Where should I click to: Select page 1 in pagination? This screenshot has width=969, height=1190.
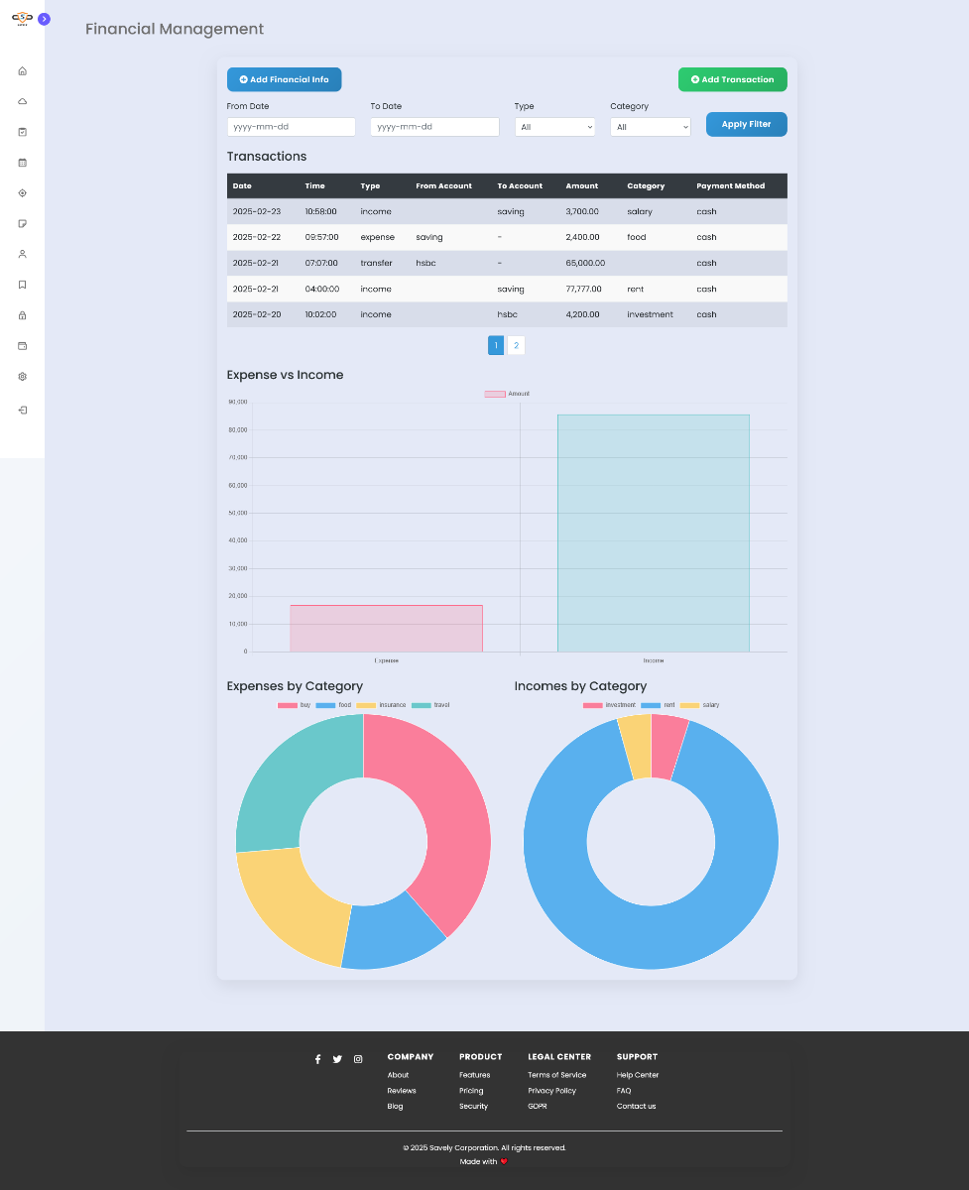coord(496,345)
